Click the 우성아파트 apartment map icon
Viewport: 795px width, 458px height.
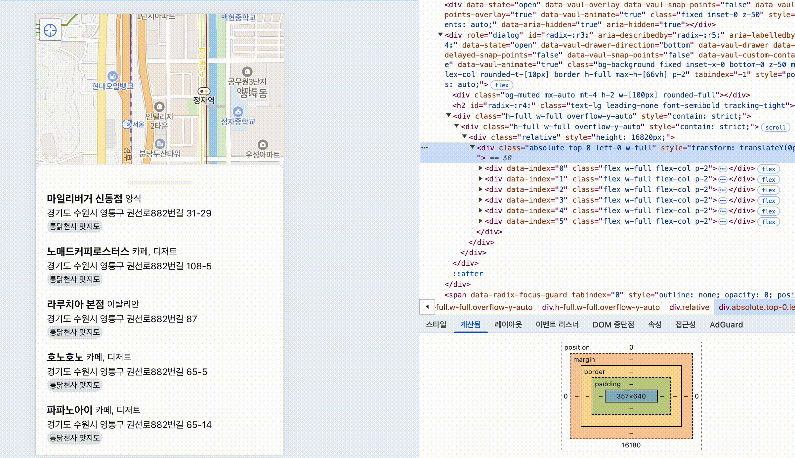coord(263,145)
